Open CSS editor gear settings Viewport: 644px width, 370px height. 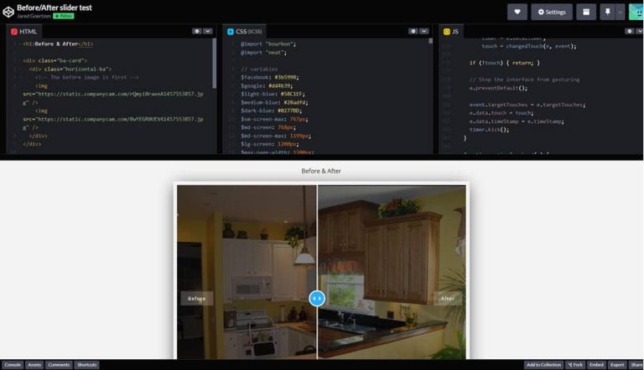tap(413, 31)
